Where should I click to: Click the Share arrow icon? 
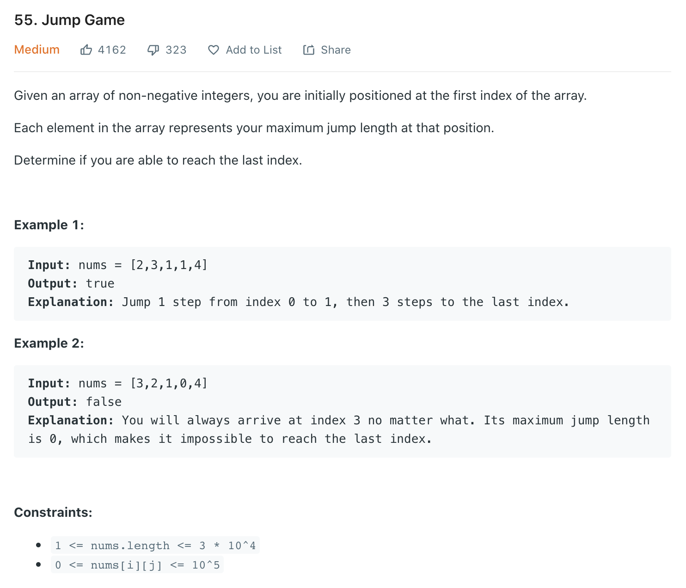tap(309, 50)
